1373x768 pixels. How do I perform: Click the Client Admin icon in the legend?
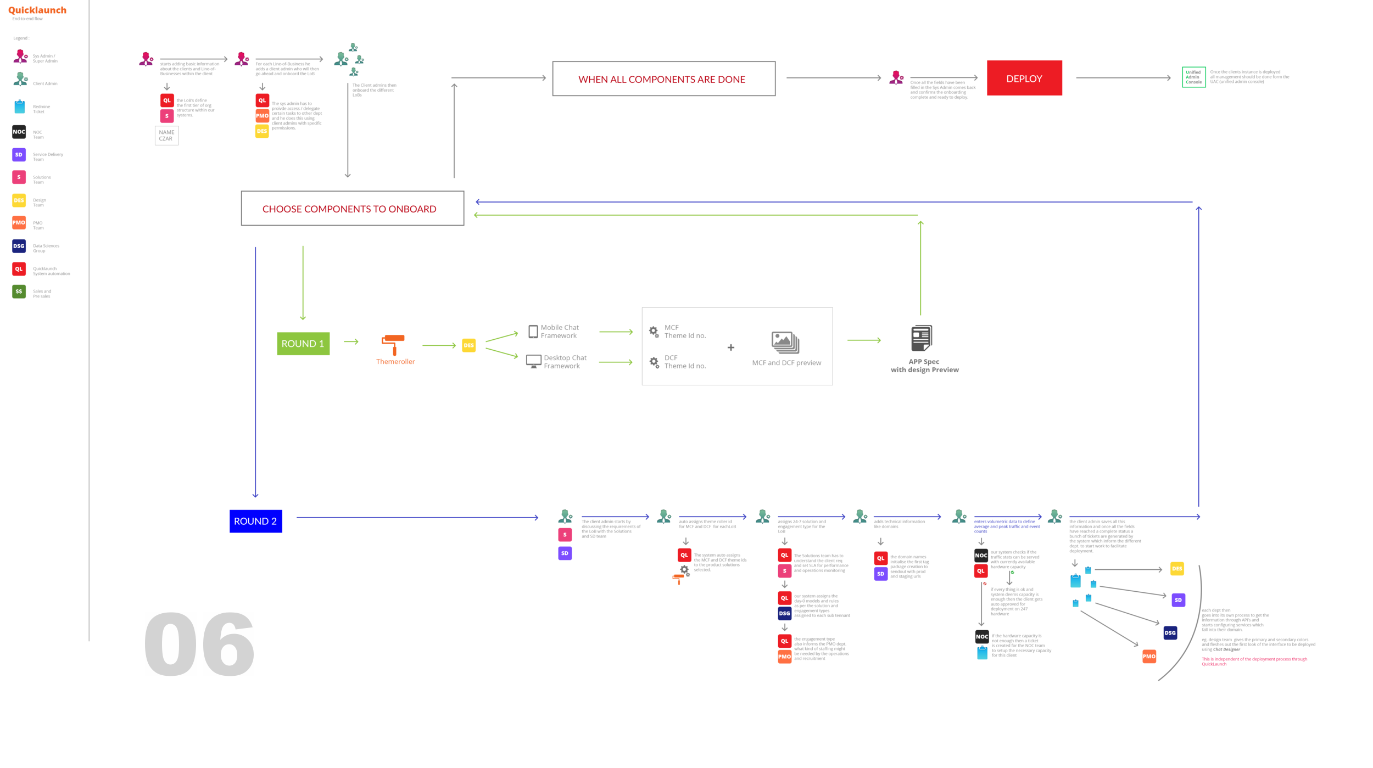[x=20, y=80]
